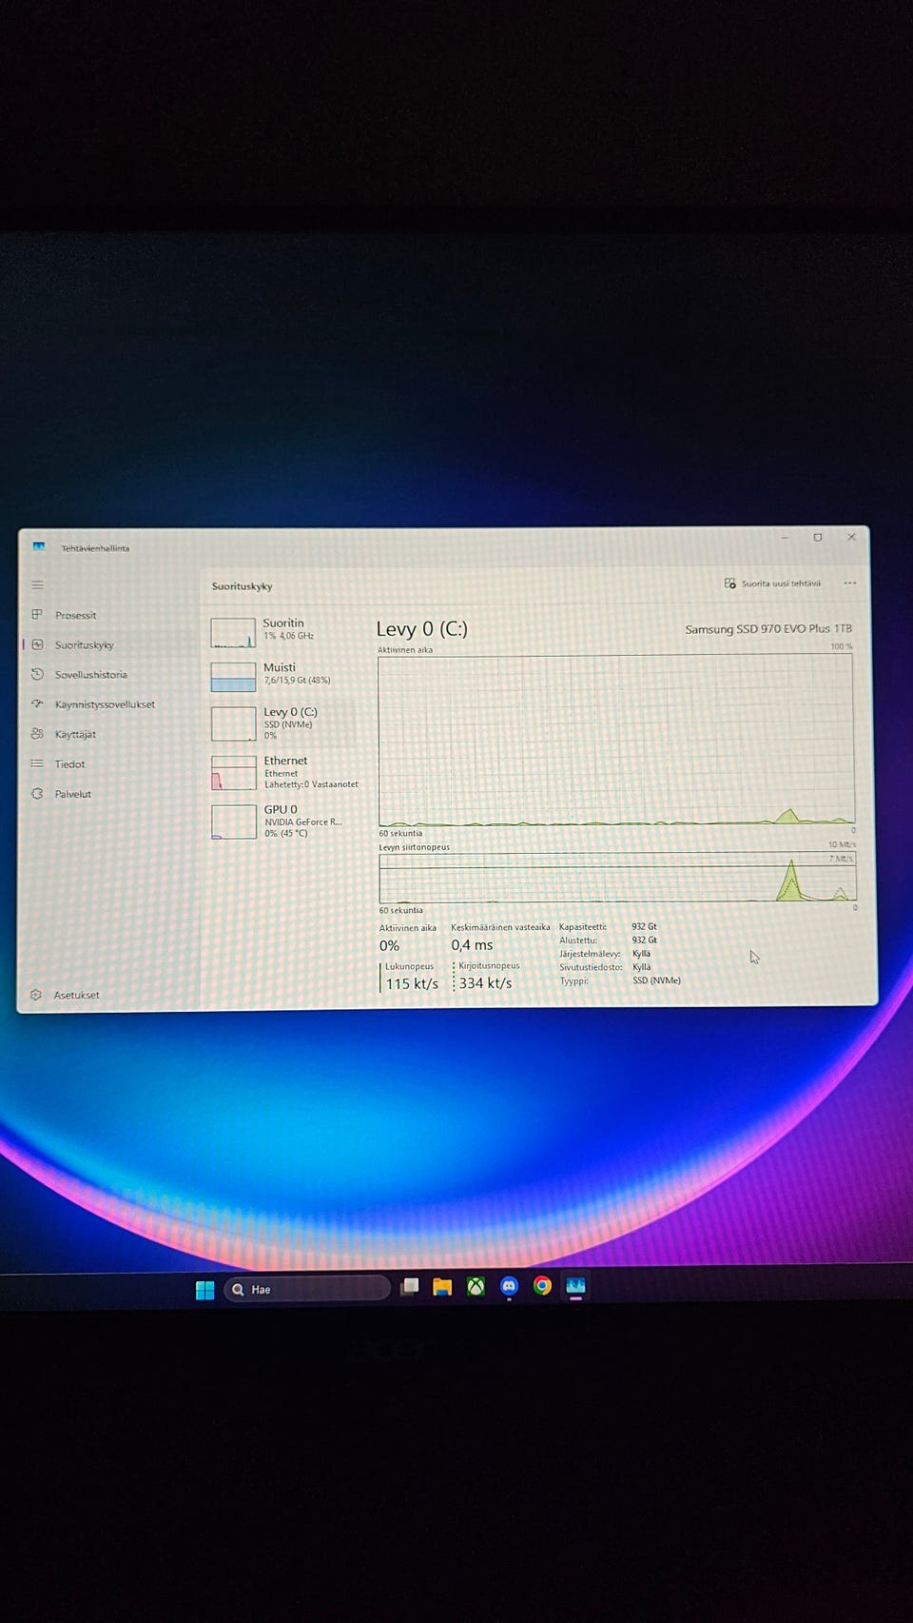Image resolution: width=913 pixels, height=1623 pixels.
Task: Open the Windows Start menu
Action: (204, 1290)
